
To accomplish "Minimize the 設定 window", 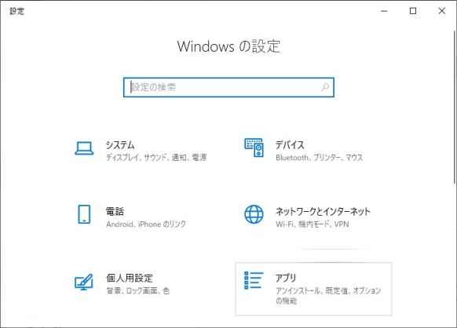I will 384,11.
